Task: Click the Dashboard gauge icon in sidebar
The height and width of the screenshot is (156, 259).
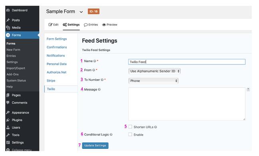Action: click(8, 10)
